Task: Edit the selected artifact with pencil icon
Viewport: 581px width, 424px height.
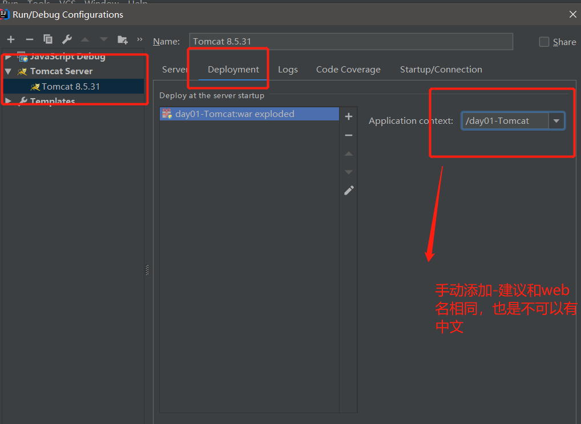Action: tap(349, 190)
